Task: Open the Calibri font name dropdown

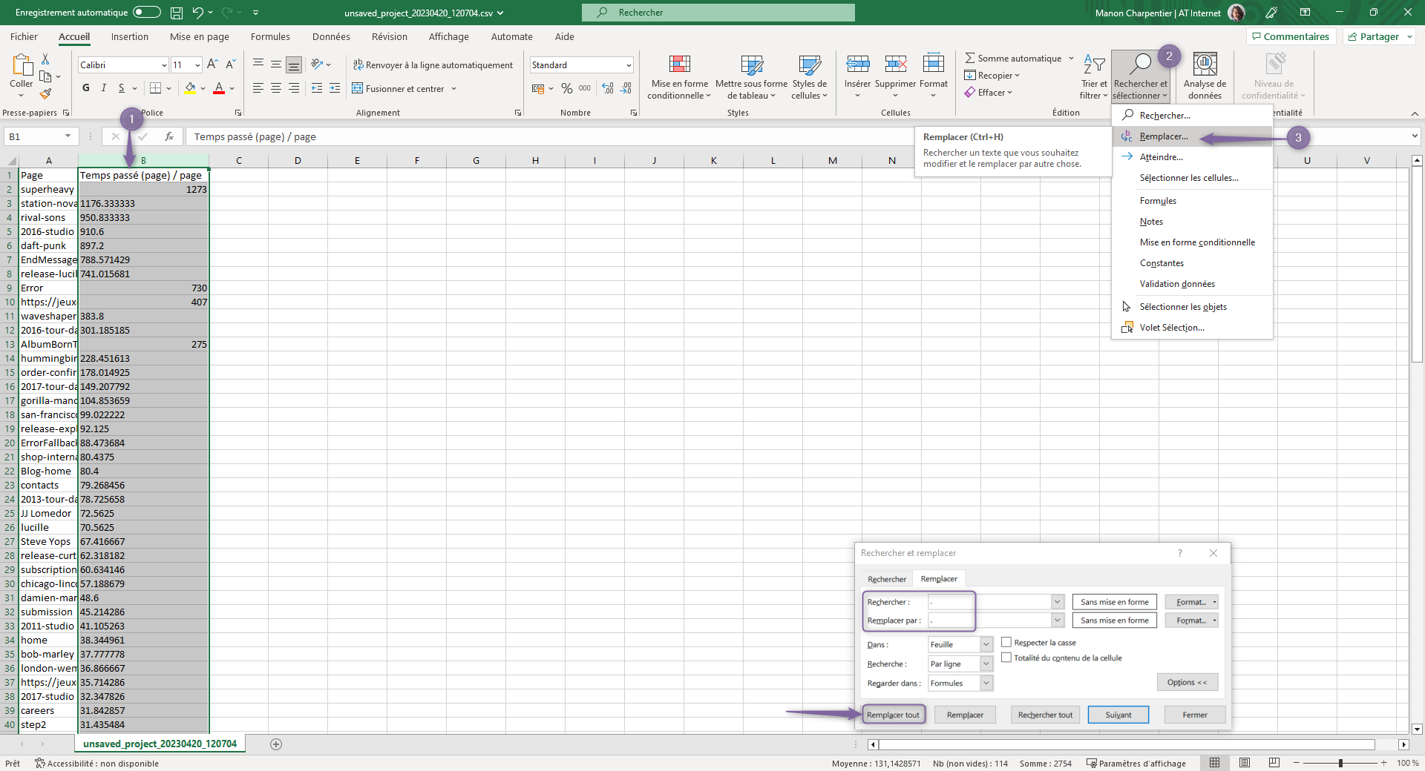Action: click(x=164, y=65)
